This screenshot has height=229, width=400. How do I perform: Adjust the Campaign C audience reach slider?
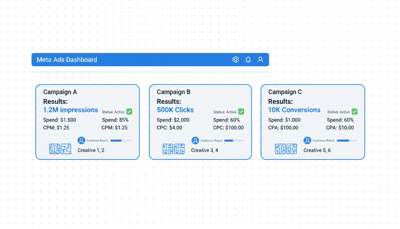pyautogui.click(x=347, y=140)
